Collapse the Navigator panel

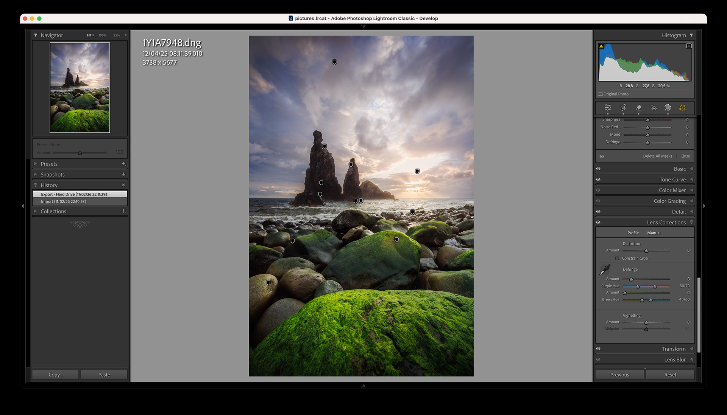(x=36, y=35)
